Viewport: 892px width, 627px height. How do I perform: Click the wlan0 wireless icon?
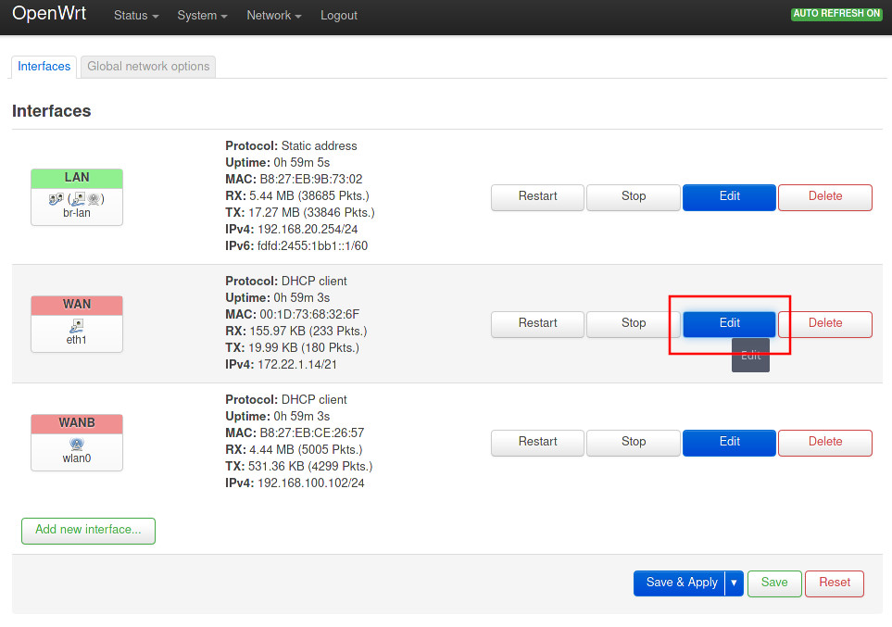pos(77,444)
